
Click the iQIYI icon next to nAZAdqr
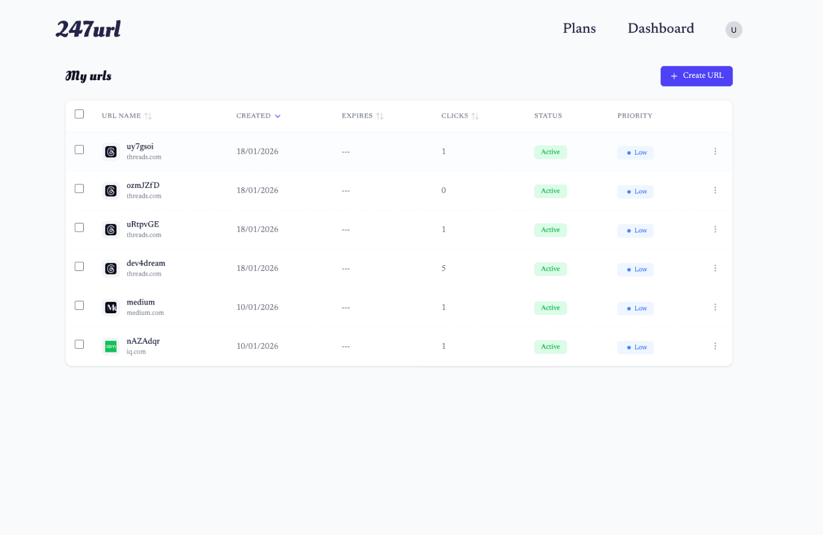pos(110,346)
